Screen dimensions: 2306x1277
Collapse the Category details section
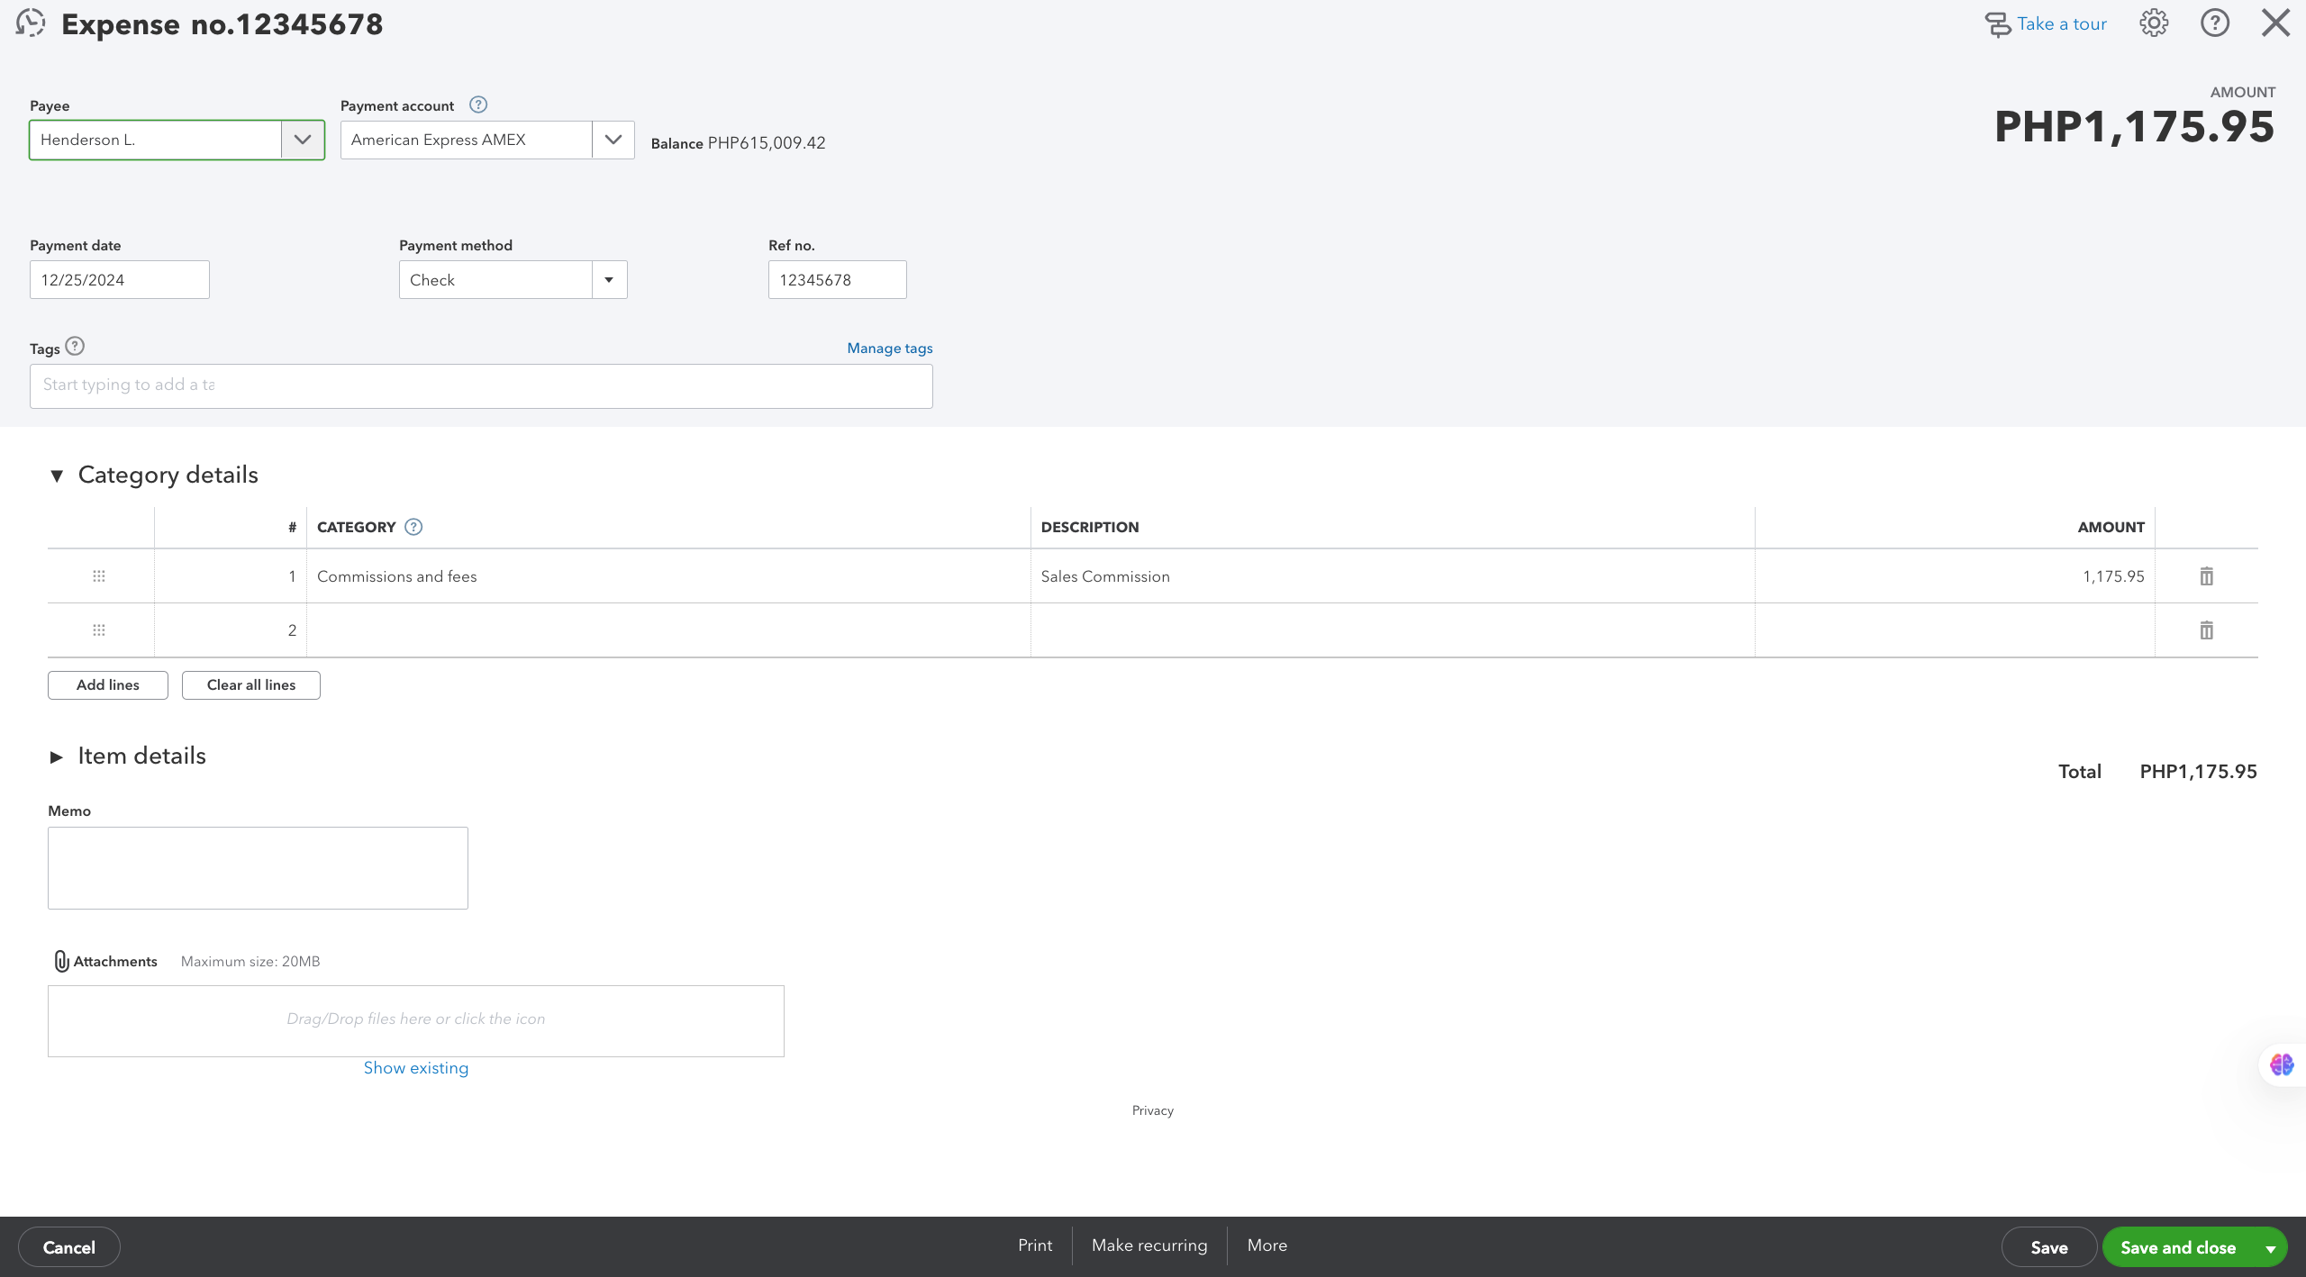pos(57,475)
